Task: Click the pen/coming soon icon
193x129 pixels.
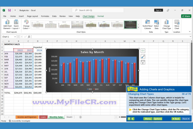Action: click(168, 10)
